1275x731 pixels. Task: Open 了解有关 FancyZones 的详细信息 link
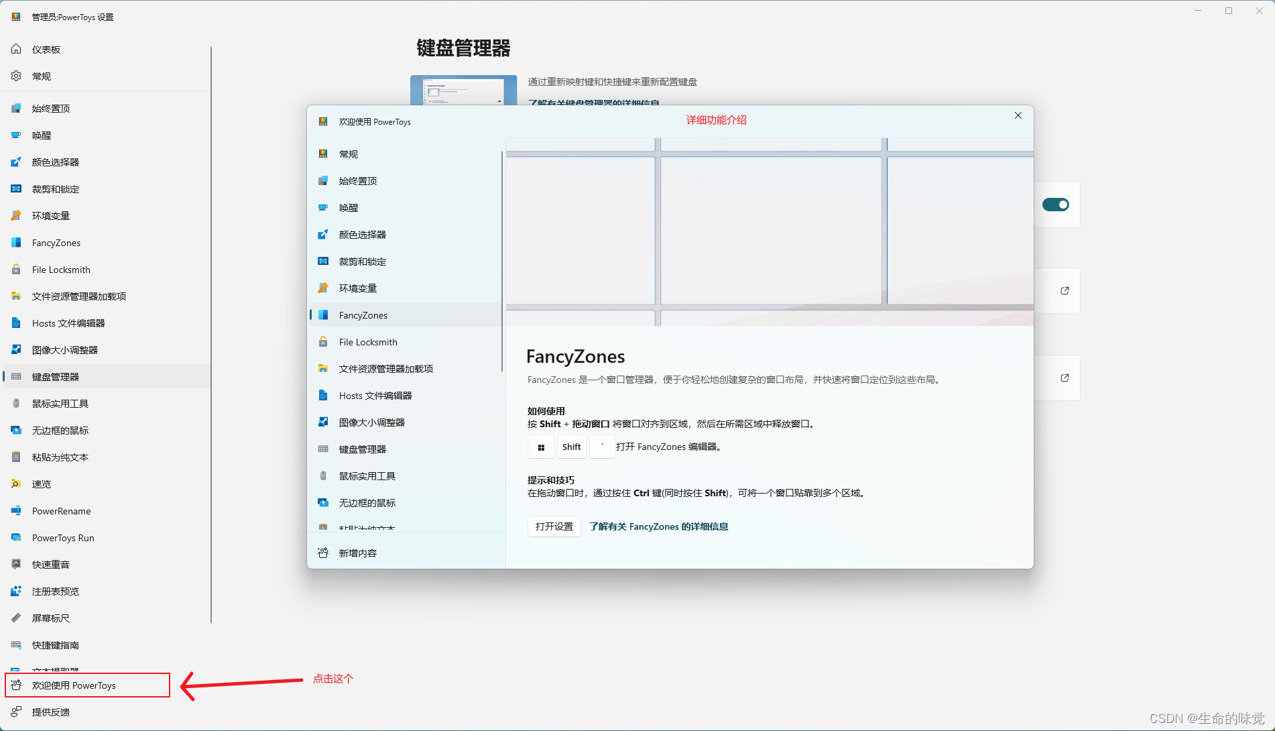(658, 526)
